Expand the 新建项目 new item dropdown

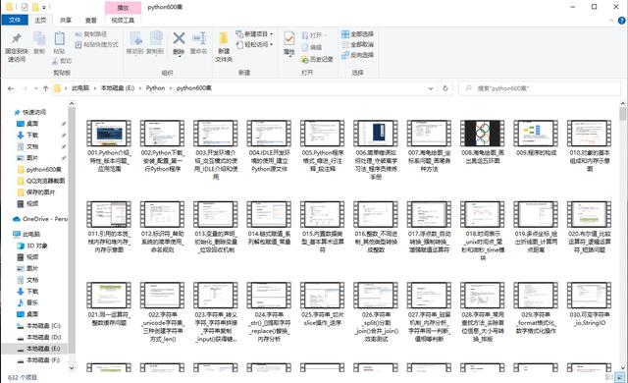[x=272, y=34]
